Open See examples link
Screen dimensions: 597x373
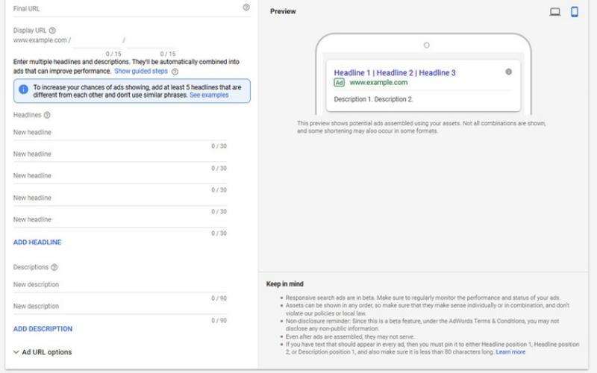[209, 95]
